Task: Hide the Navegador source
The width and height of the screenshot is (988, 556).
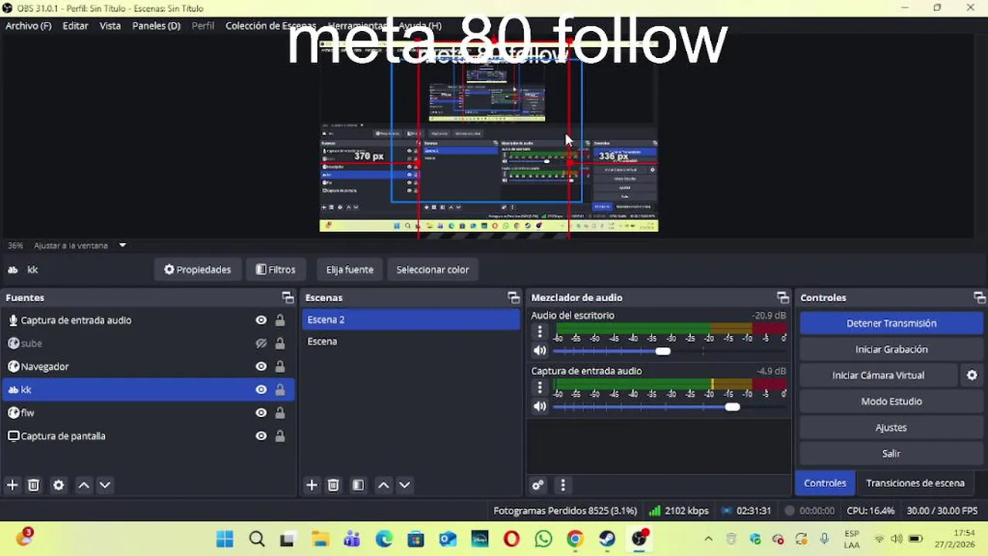Action: pos(261,367)
